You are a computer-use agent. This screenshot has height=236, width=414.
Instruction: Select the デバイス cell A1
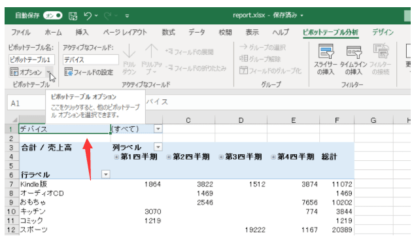pos(65,129)
